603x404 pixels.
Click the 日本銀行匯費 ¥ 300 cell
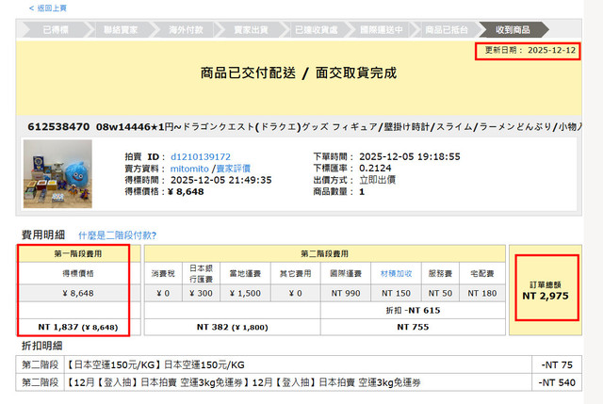click(x=201, y=293)
